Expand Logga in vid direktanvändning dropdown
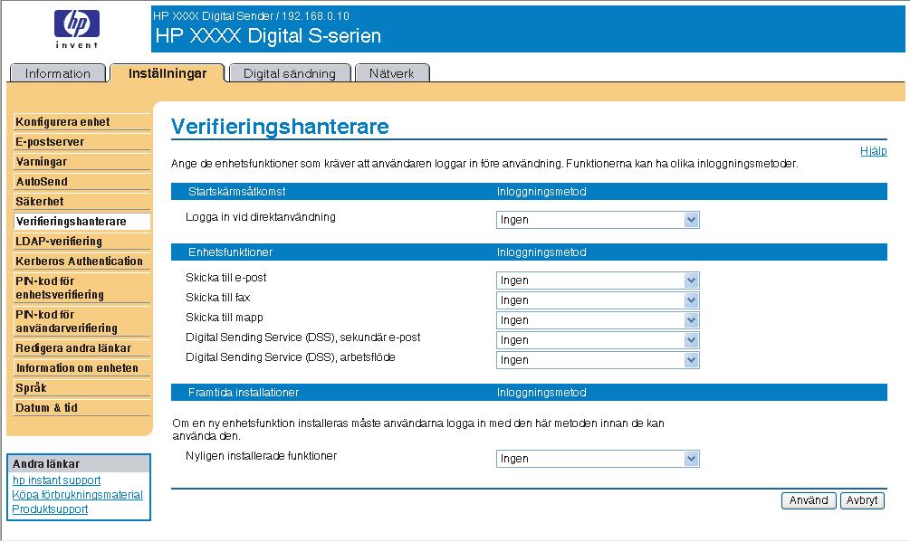Screen dimensions: 910x542 point(598,220)
